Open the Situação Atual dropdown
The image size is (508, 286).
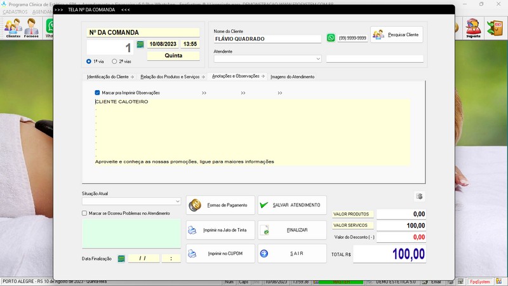(x=178, y=201)
